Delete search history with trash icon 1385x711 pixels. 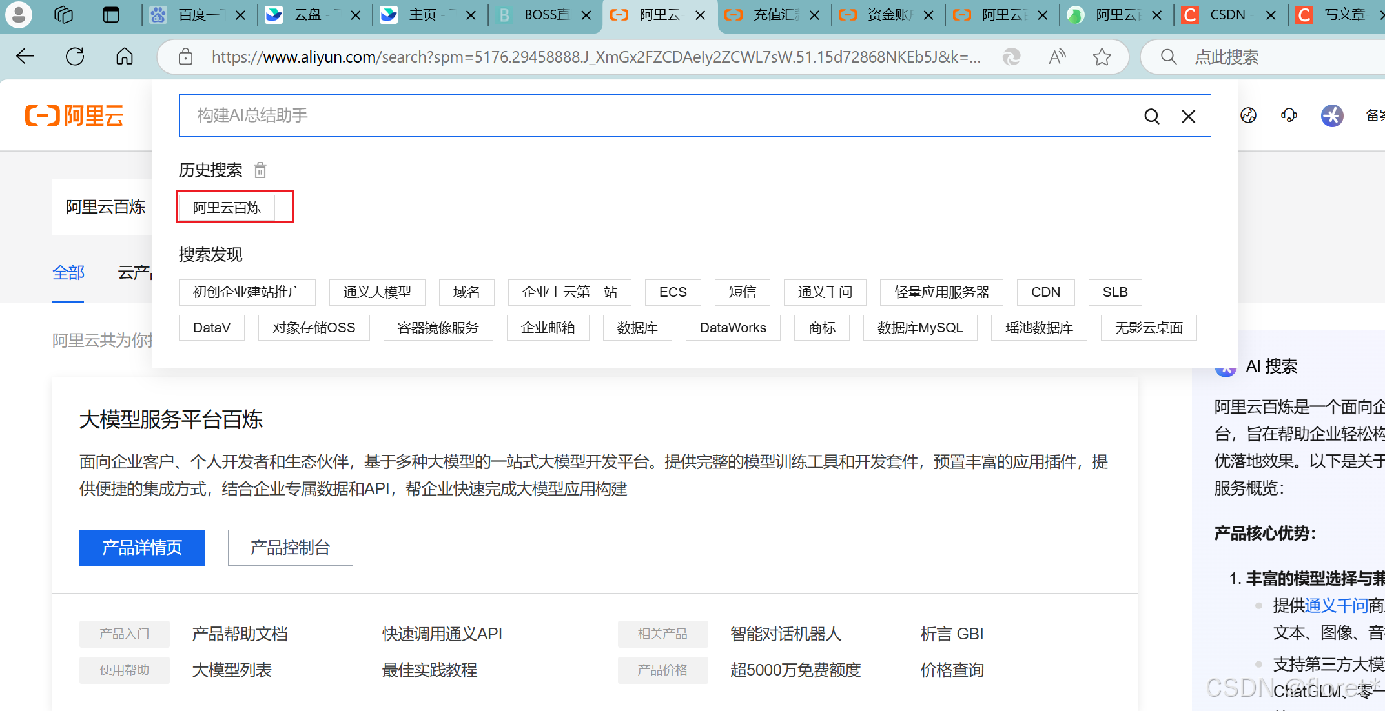pos(260,170)
